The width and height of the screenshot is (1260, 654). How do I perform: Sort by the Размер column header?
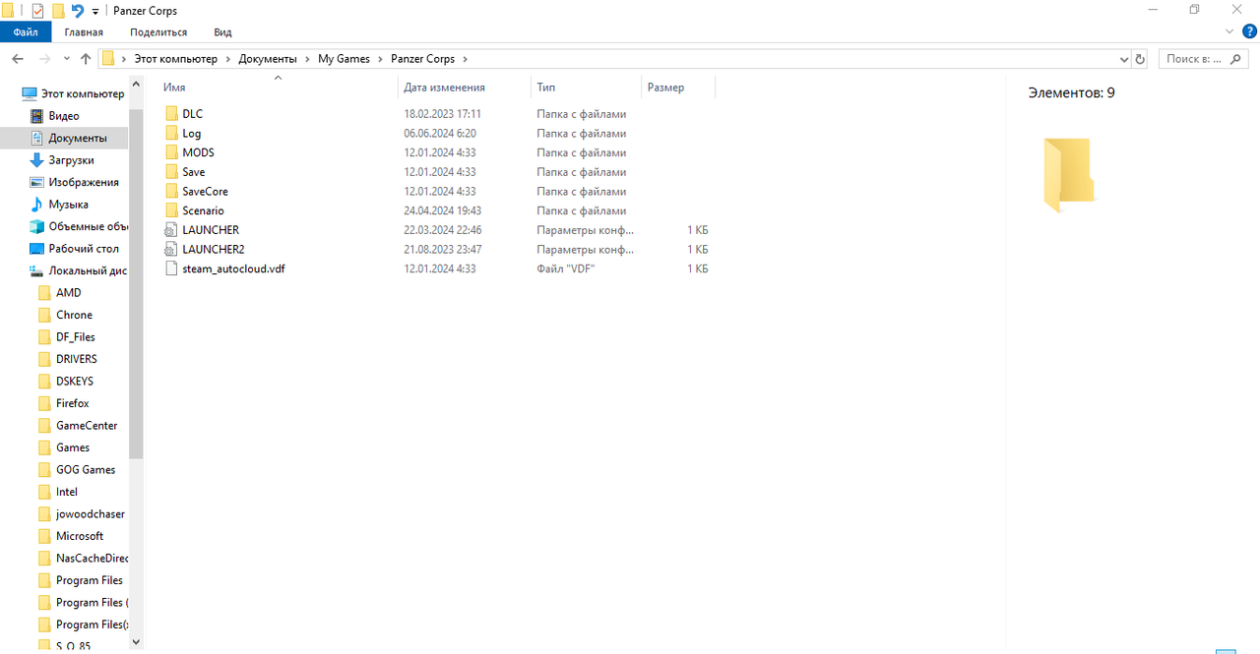[665, 88]
